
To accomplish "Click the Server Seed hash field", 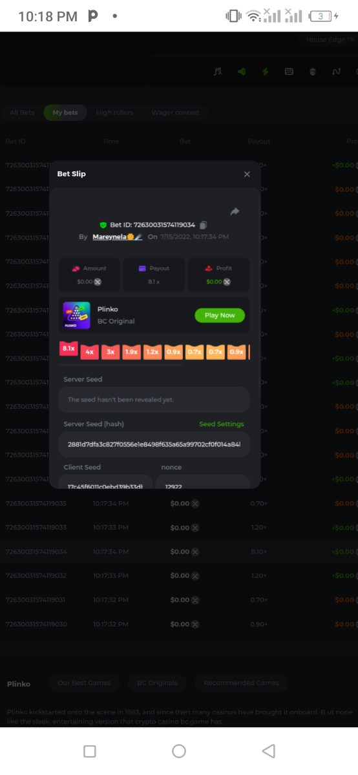I will [154, 444].
